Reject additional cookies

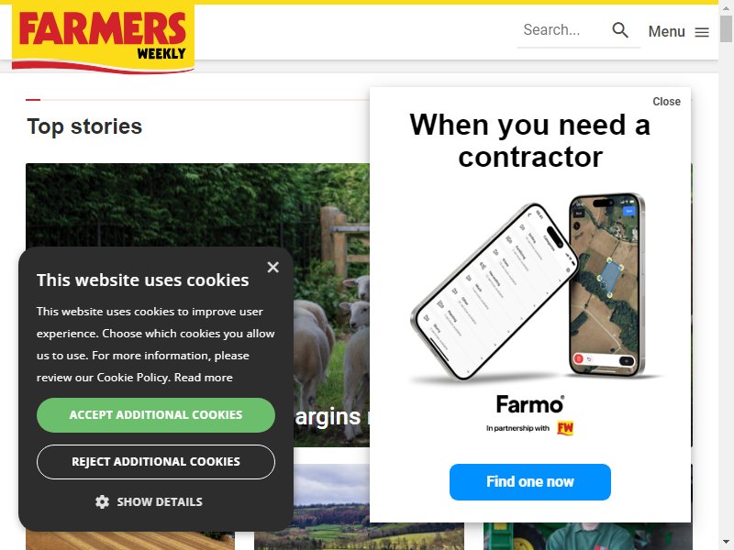pyautogui.click(x=156, y=462)
